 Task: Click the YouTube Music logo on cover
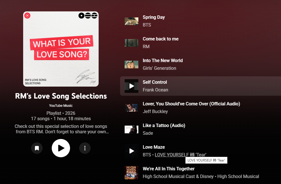click(x=27, y=16)
